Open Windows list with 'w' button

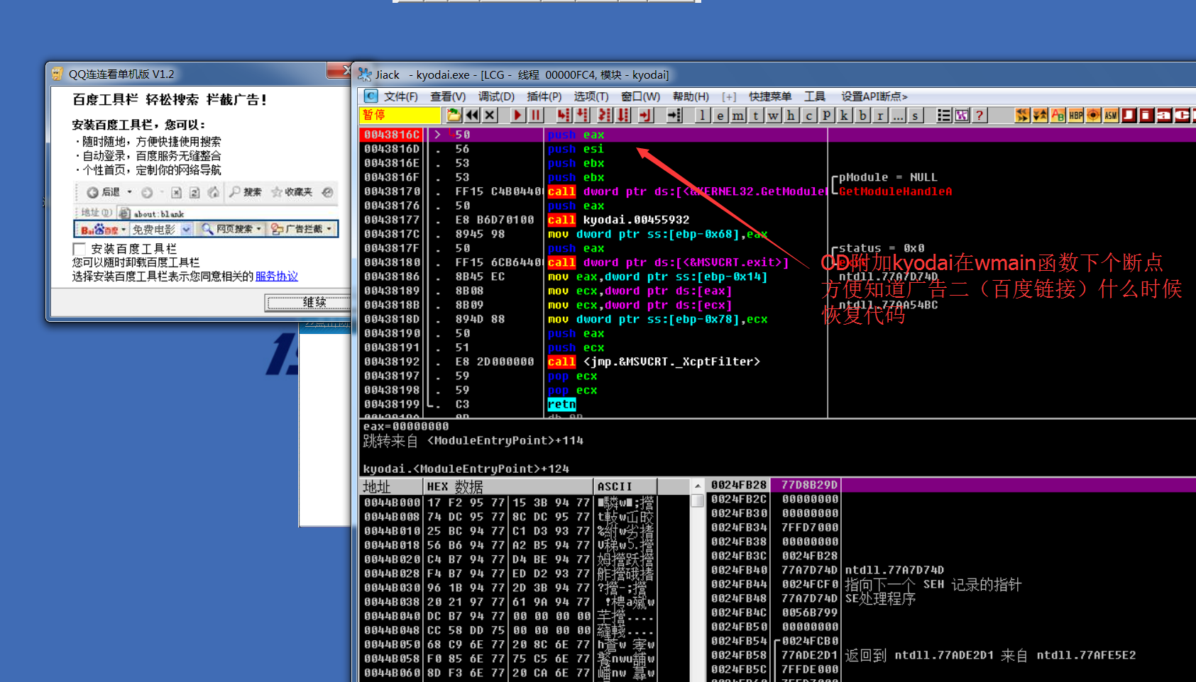pos(774,115)
